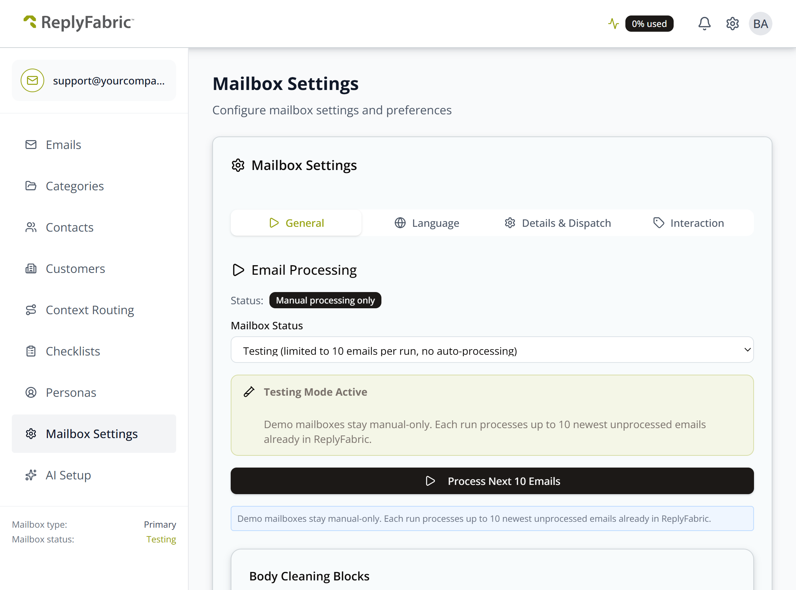The image size is (796, 590).
Task: Open Customers section
Action: (94, 268)
